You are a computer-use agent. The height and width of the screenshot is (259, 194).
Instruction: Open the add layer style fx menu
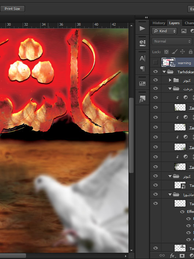[x=172, y=256]
